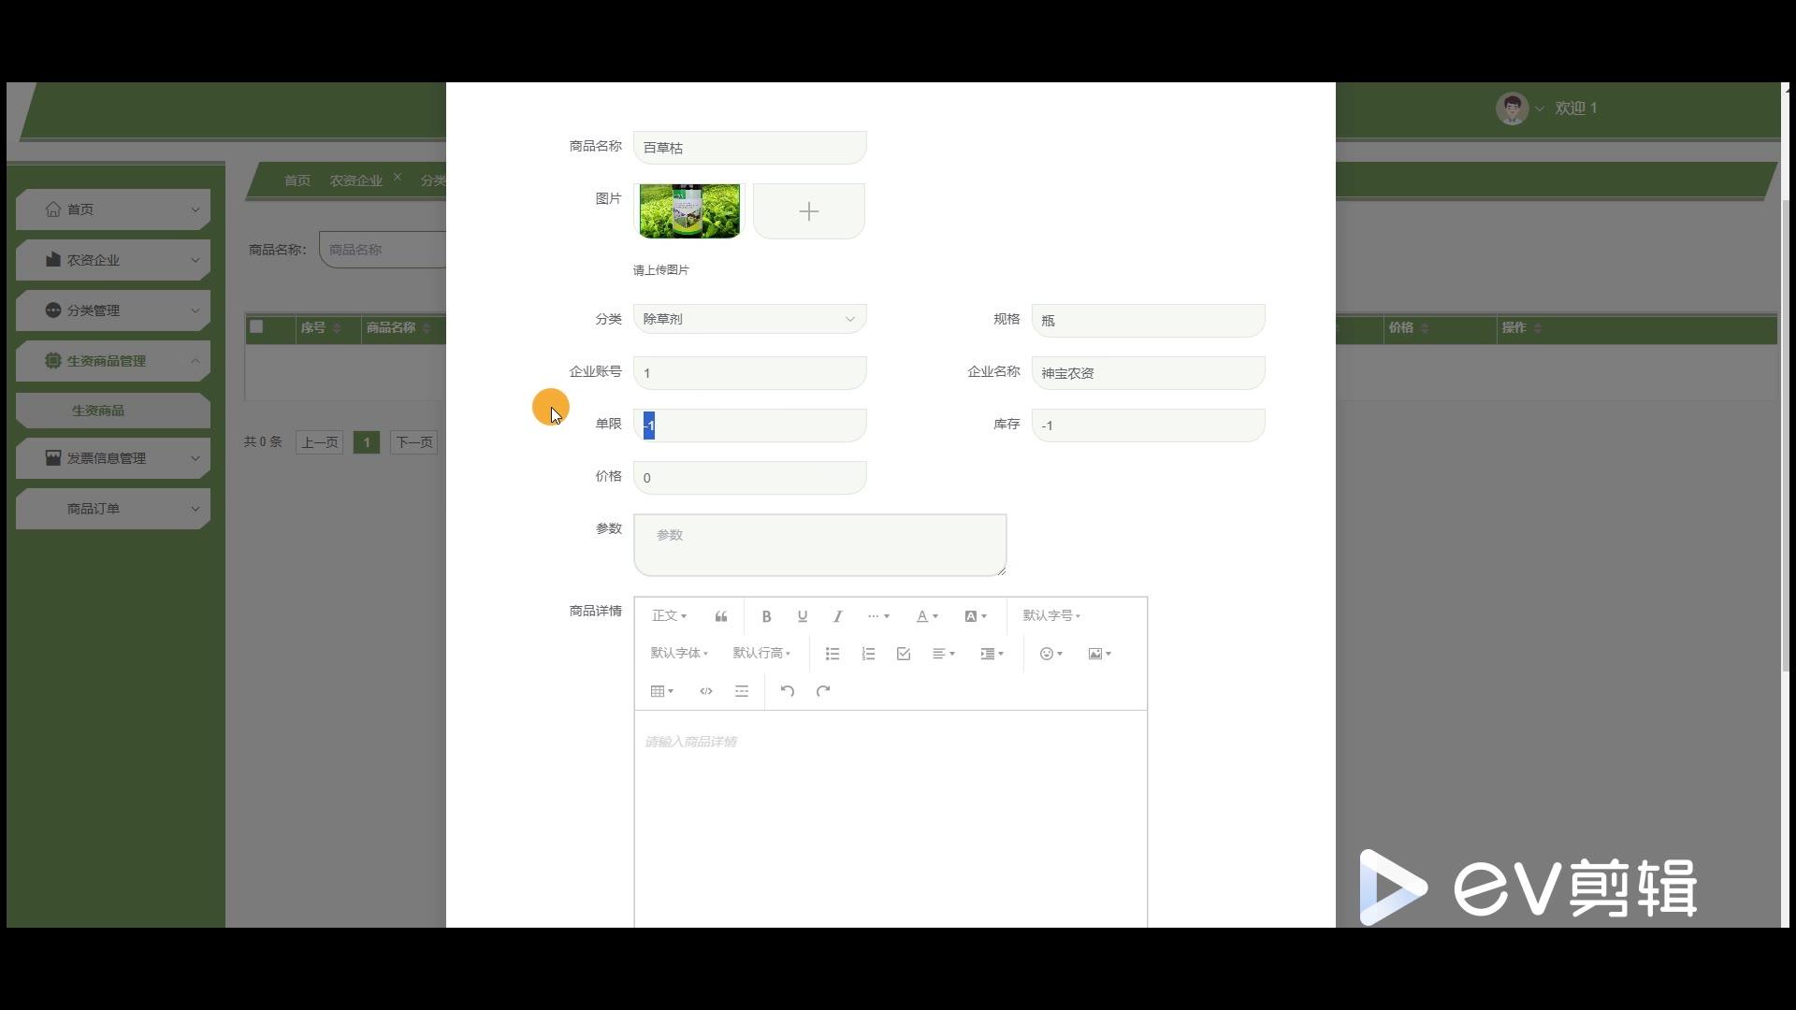Open the 默认字体 font family dropdown
This screenshot has width=1796, height=1010.
(679, 653)
